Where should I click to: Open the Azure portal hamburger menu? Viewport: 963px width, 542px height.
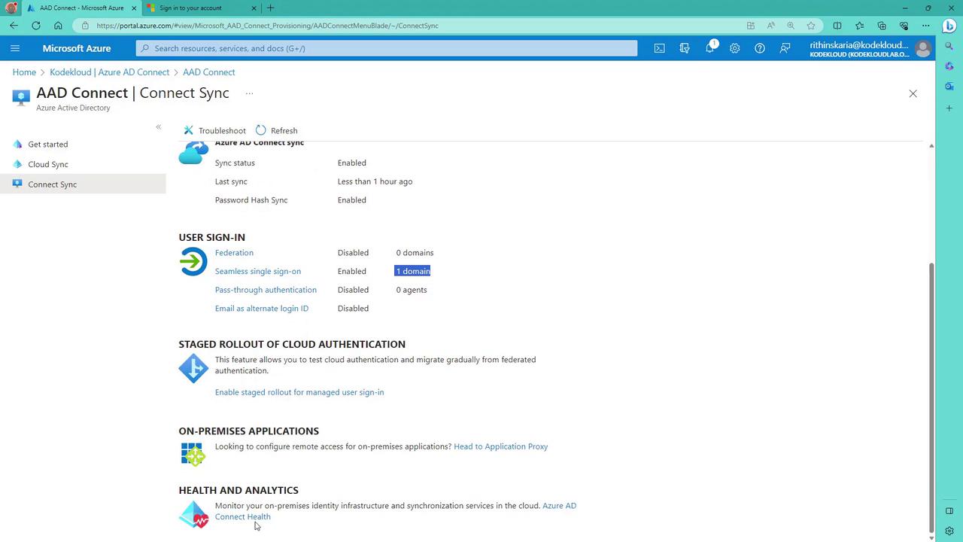(x=15, y=48)
